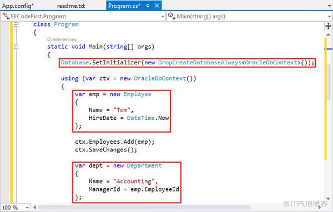This screenshot has width=333, height=212.
Task: Click the horizontal scrollbar left arrow
Action: click(x=34, y=207)
